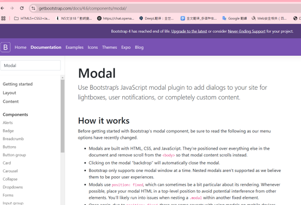Viewport: 301px width, 205px height.
Task: Open Input group in sidebar
Action: [x=13, y=203]
